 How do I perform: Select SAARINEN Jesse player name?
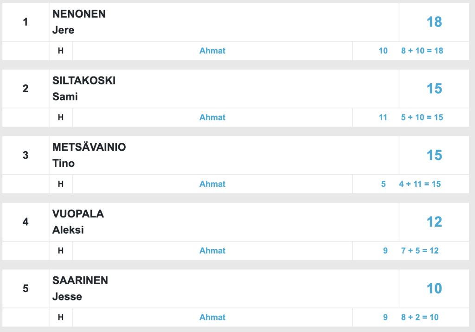(80, 288)
